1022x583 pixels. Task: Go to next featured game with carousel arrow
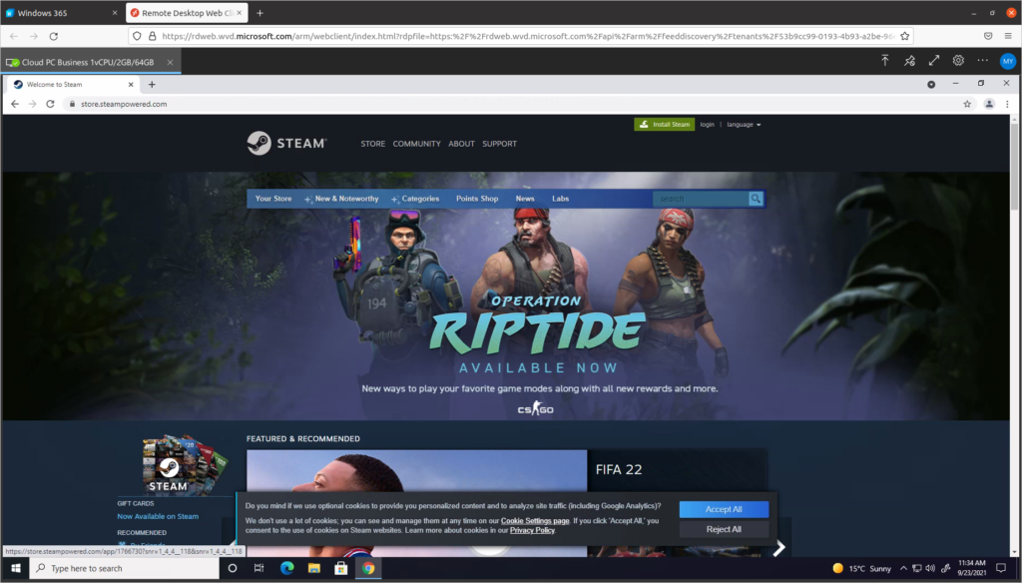[778, 548]
